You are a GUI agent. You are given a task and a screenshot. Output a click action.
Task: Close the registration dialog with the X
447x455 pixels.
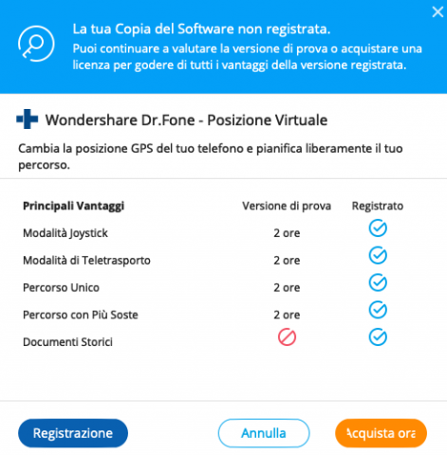pyautogui.click(x=438, y=12)
